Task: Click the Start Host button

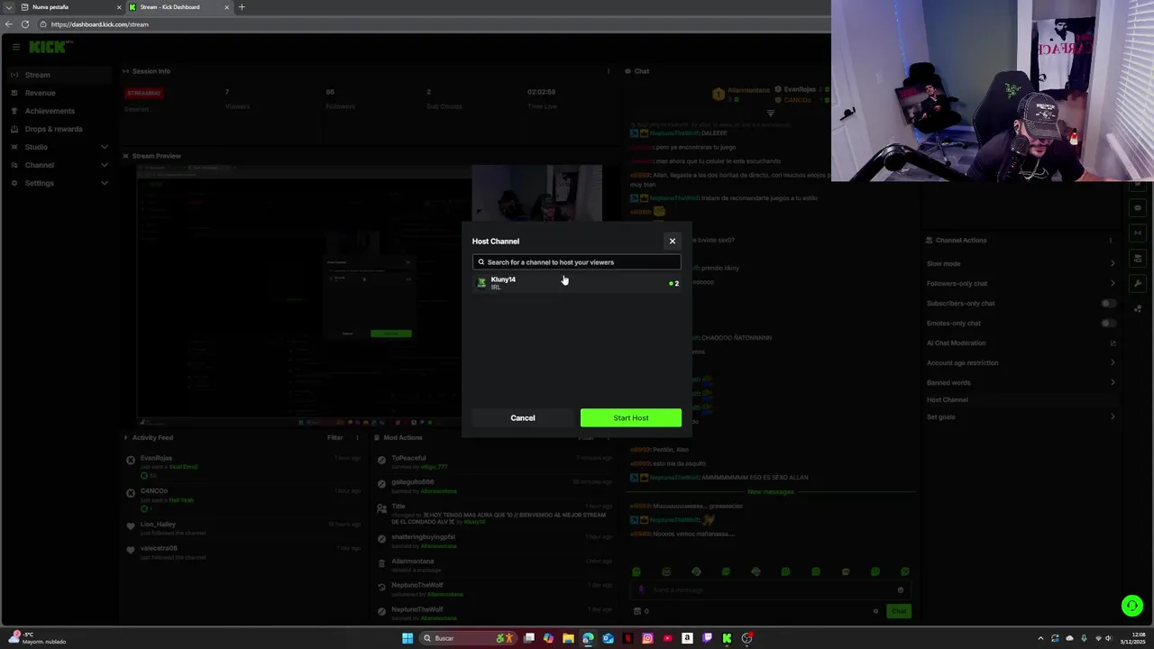Action: pyautogui.click(x=631, y=417)
